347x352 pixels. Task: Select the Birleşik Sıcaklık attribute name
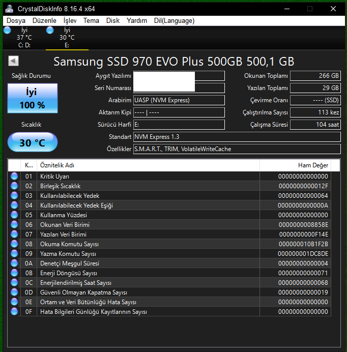tap(60, 186)
